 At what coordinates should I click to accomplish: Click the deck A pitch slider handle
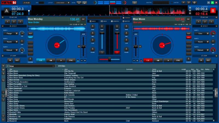(83, 47)
